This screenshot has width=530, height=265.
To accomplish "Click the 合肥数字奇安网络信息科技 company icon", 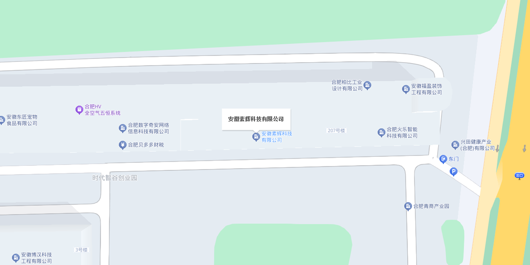I will (x=123, y=128).
